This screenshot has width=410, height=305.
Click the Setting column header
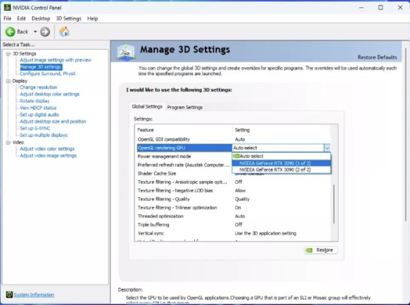pos(281,130)
